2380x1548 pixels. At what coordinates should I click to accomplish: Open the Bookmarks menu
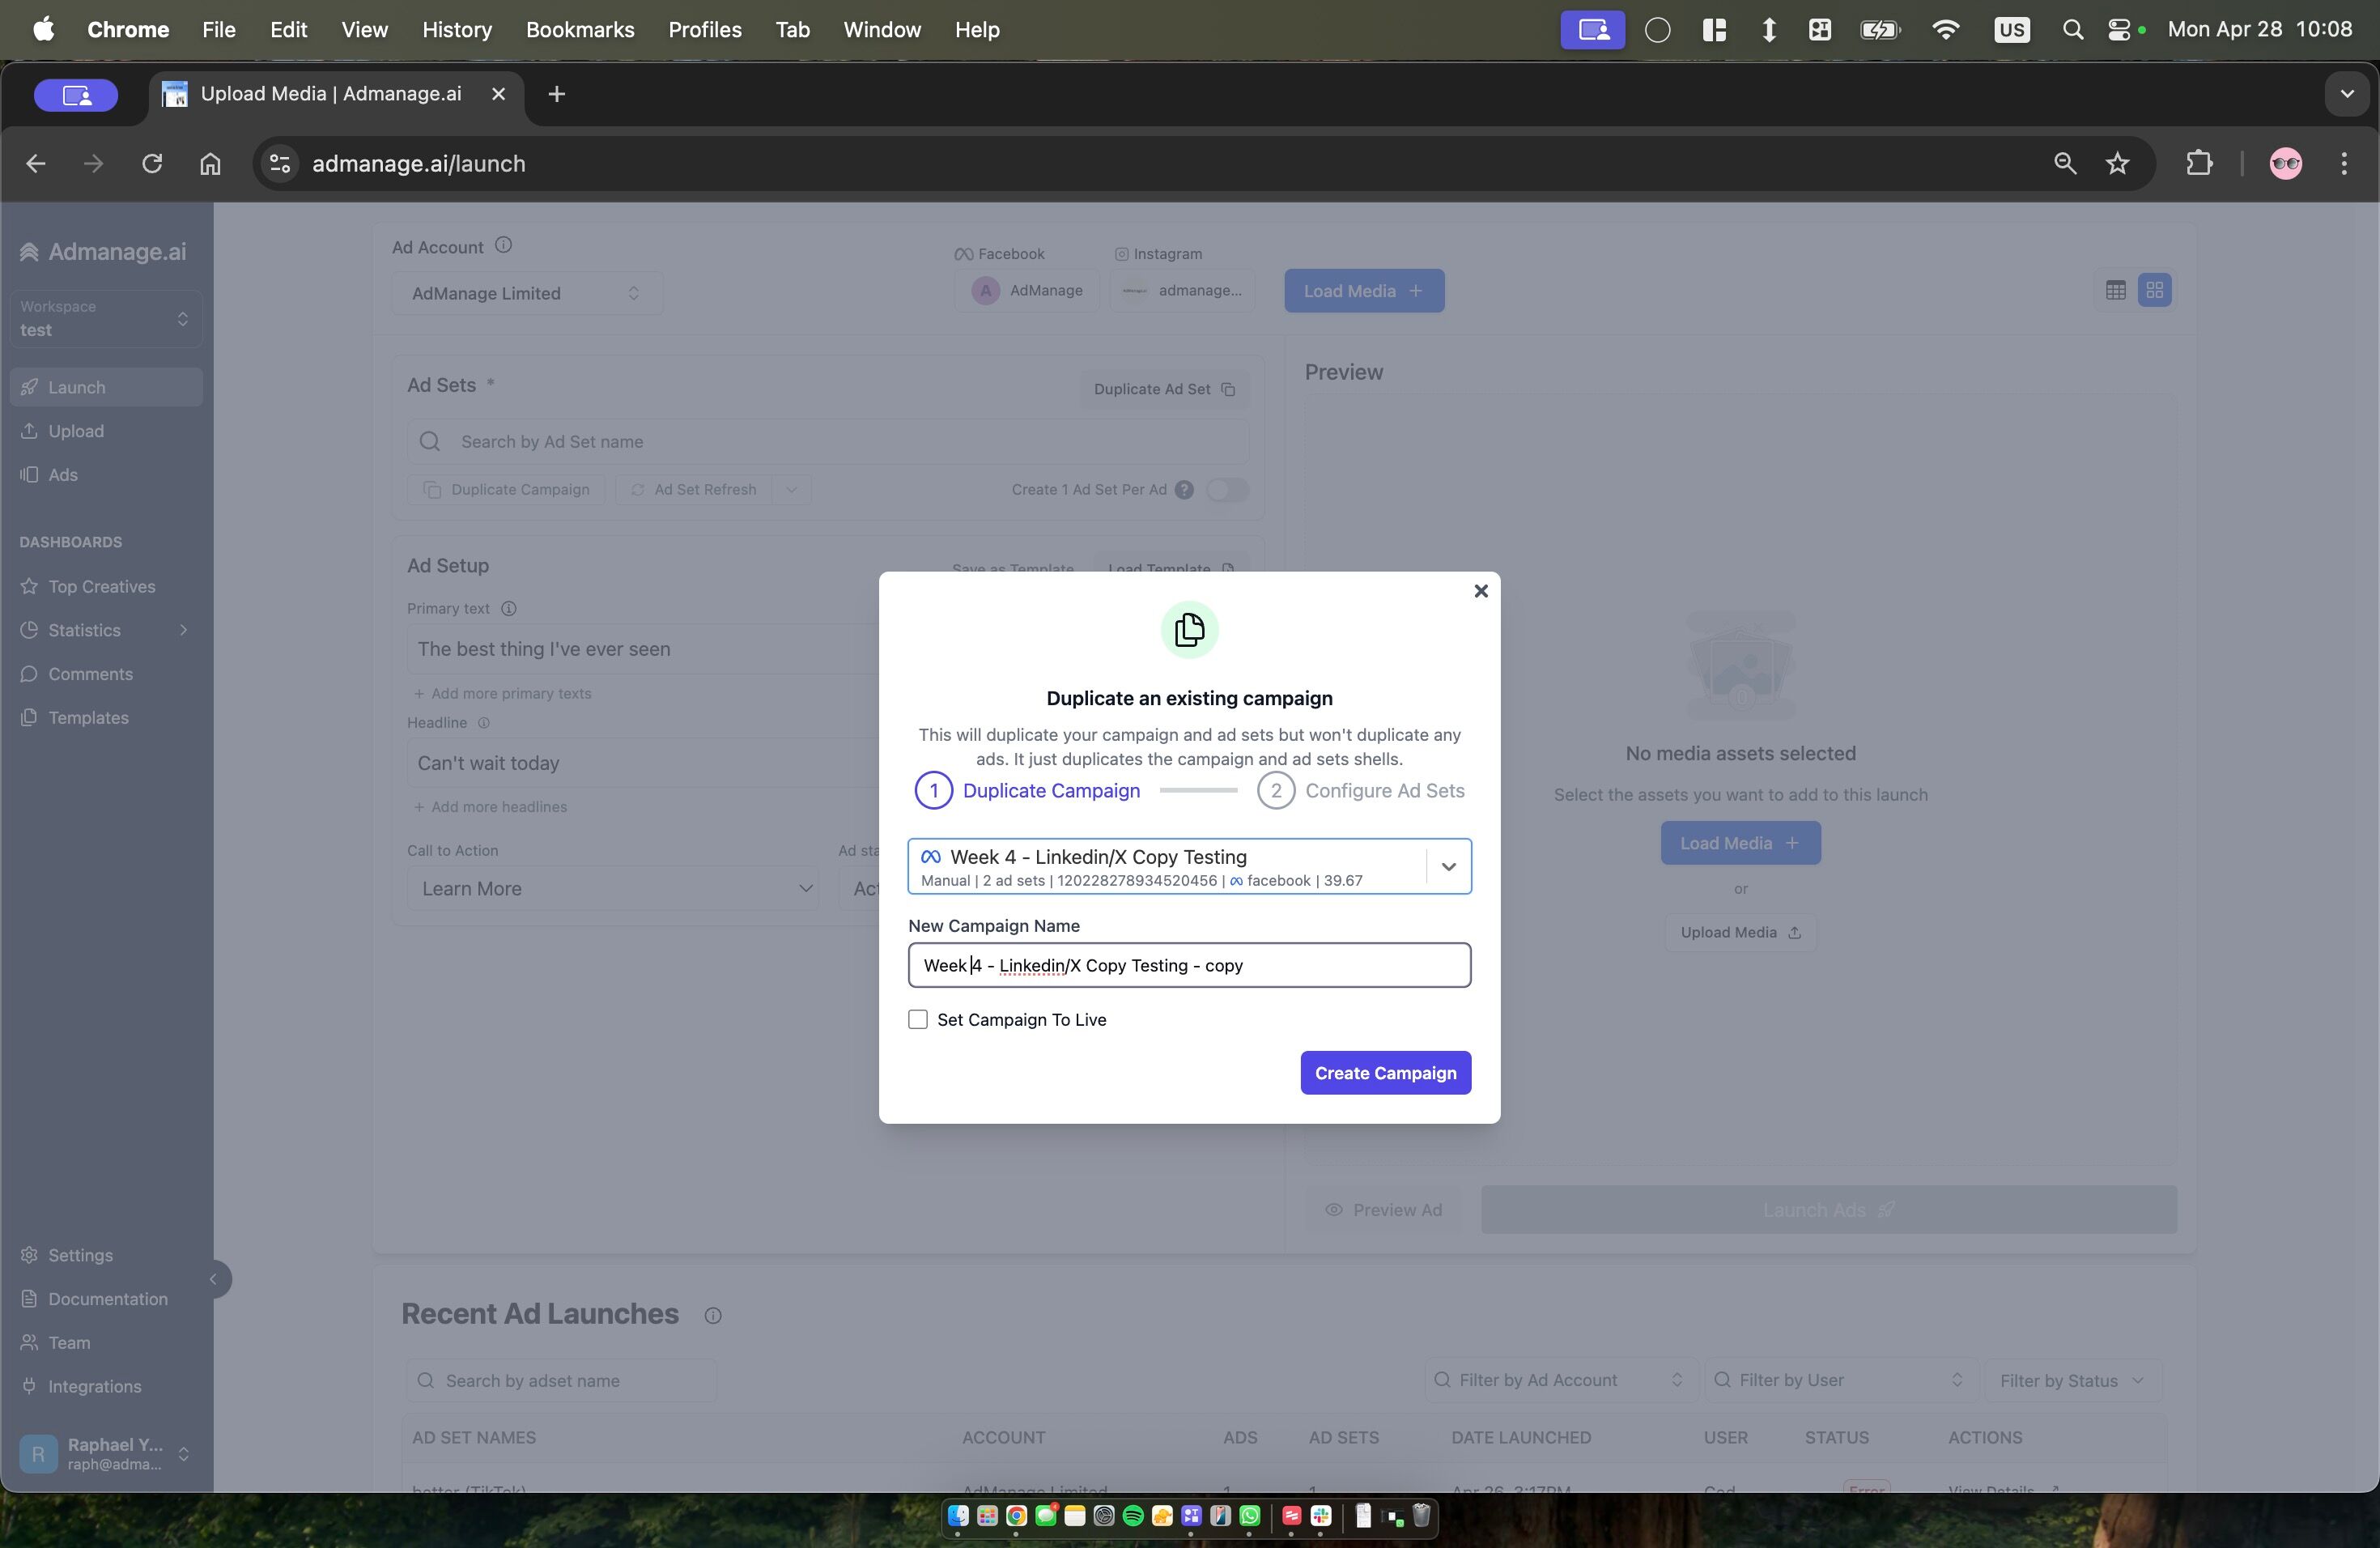[579, 30]
